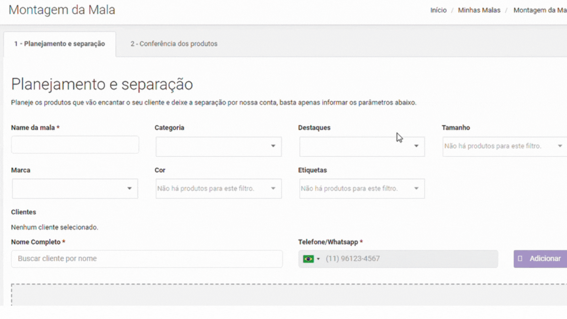Image resolution: width=567 pixels, height=319 pixels.
Task: Click the Telefone/Whatsapp number field
Action: [x=409, y=259]
